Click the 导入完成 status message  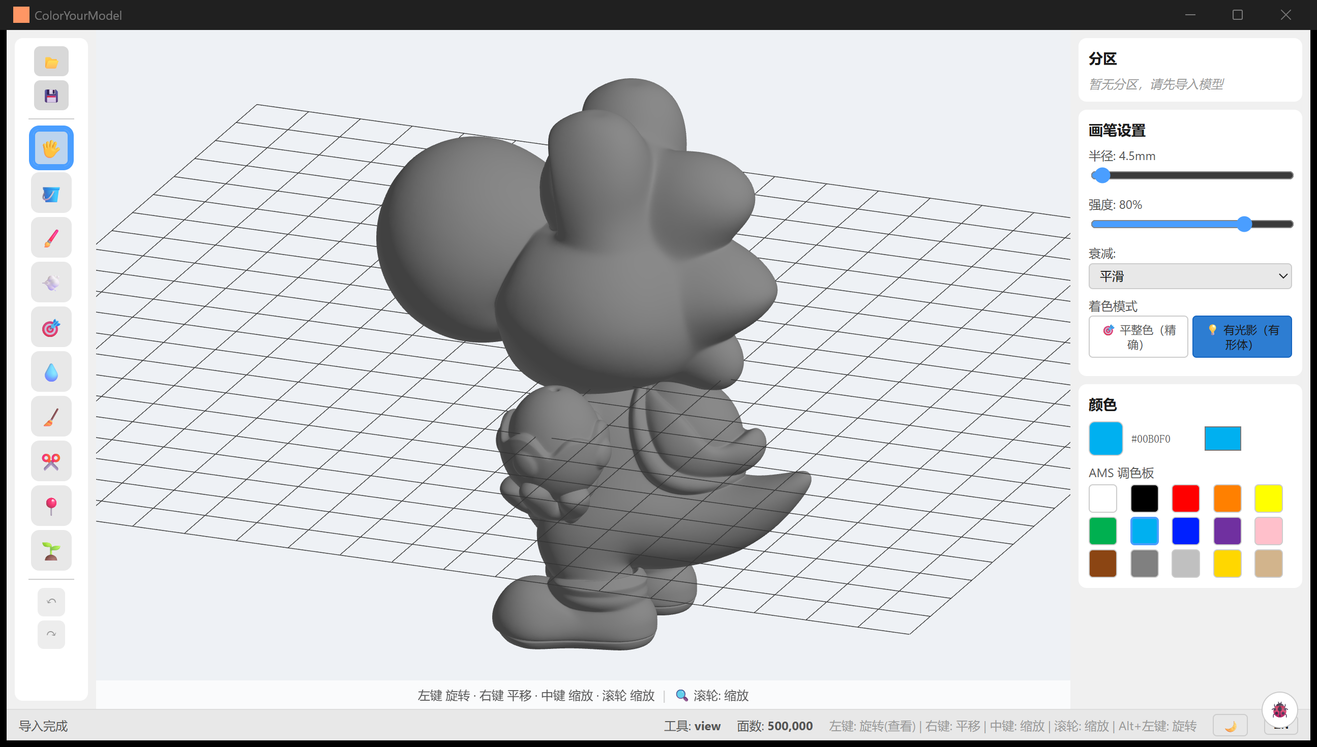click(x=43, y=726)
